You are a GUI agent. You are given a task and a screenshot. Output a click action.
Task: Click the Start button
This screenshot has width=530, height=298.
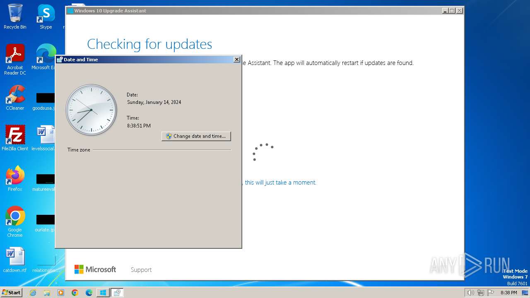point(12,293)
